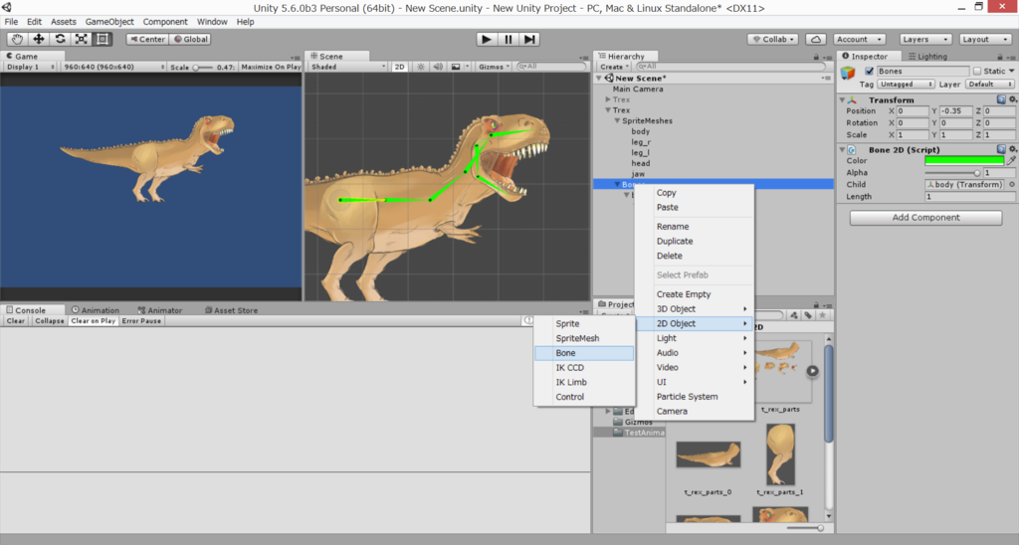Select the Rotate tool
The image size is (1019, 545).
pos(60,39)
